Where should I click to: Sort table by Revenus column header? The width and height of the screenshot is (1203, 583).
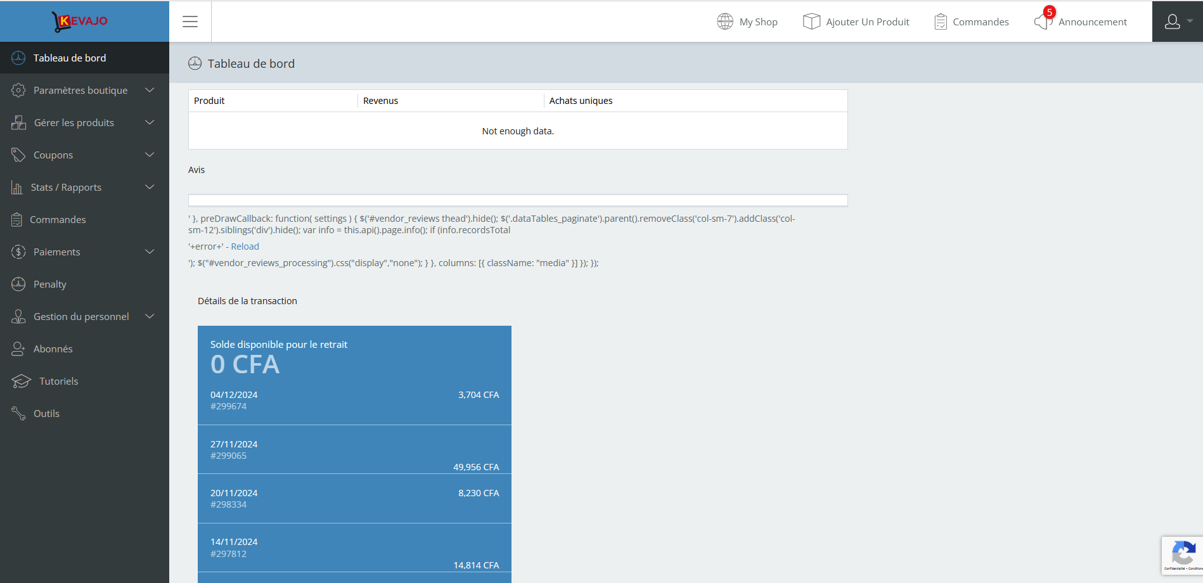click(x=381, y=101)
